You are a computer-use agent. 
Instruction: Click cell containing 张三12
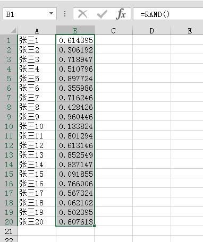(37, 145)
